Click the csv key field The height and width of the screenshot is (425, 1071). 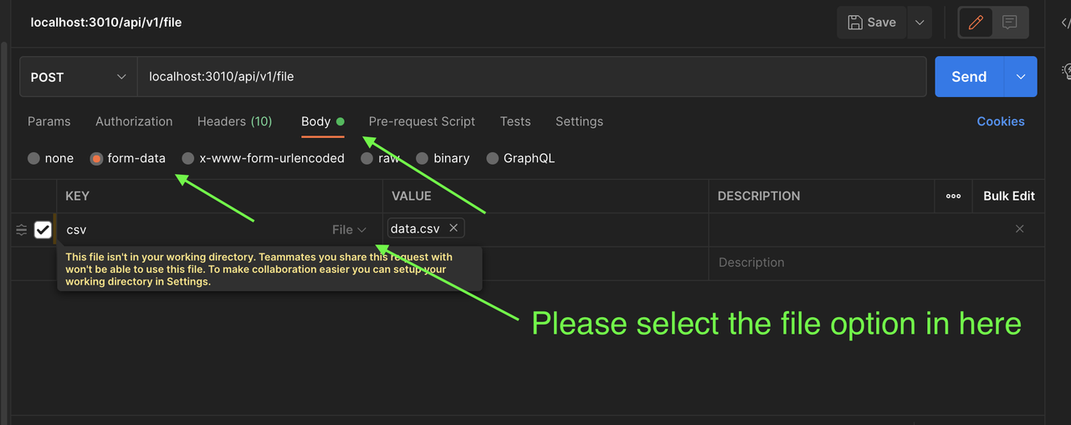coord(192,229)
